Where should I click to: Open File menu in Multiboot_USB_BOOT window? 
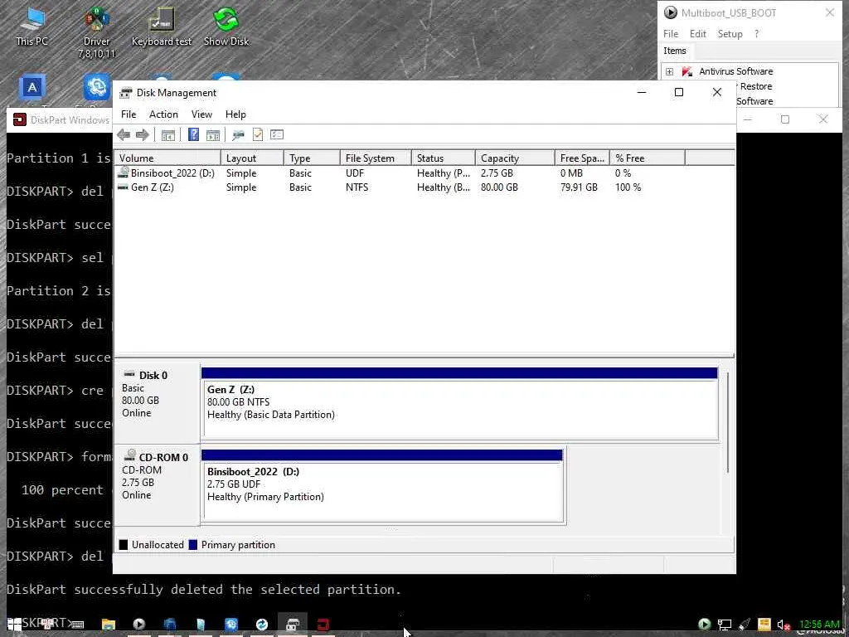click(671, 34)
